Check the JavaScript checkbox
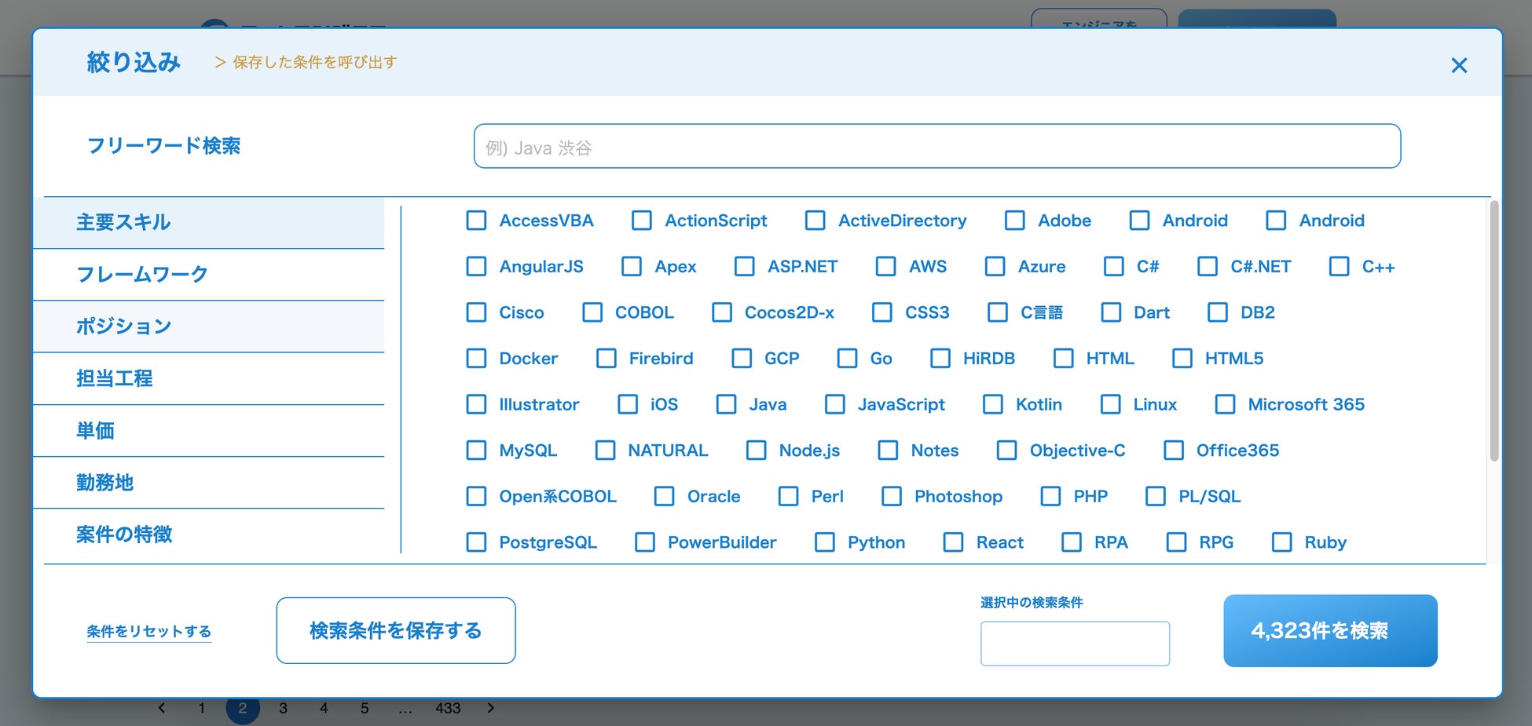The height and width of the screenshot is (726, 1532). [835, 404]
